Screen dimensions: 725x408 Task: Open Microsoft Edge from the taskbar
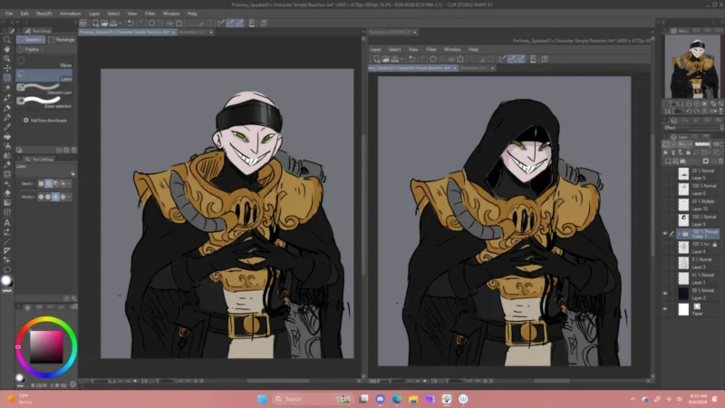(x=396, y=399)
